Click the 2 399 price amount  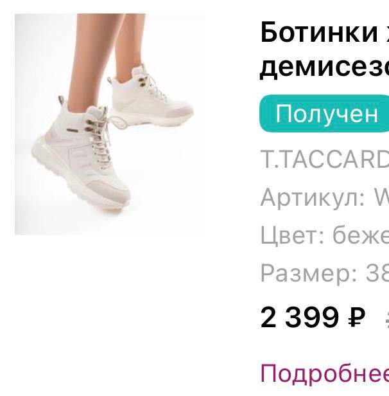click(x=300, y=318)
